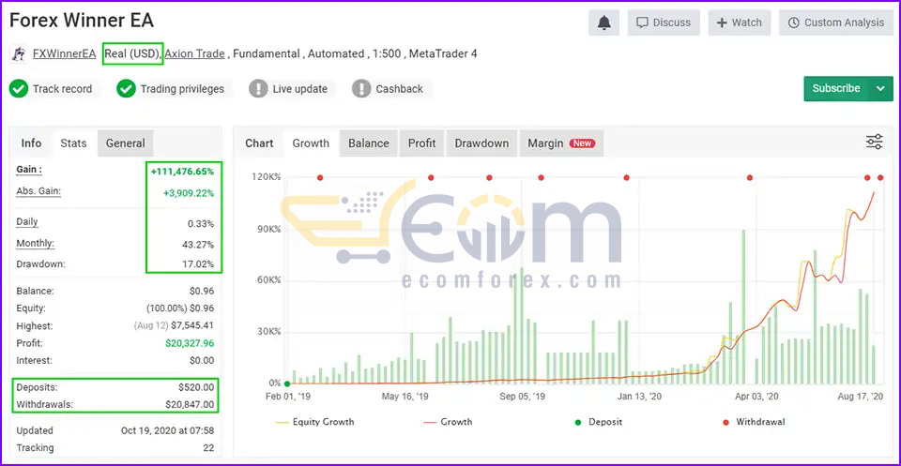Switch to the Stats tab
Image resolution: width=901 pixels, height=466 pixels.
(x=73, y=143)
